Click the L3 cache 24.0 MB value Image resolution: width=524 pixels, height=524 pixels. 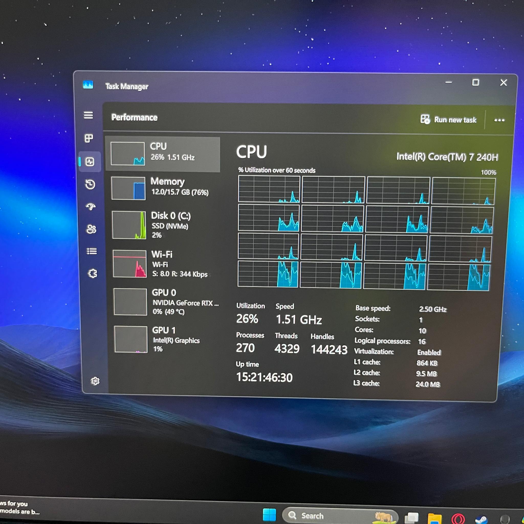[x=428, y=384]
